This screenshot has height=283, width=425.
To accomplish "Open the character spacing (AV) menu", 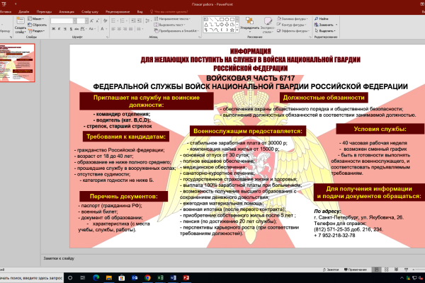I will click(83, 29).
